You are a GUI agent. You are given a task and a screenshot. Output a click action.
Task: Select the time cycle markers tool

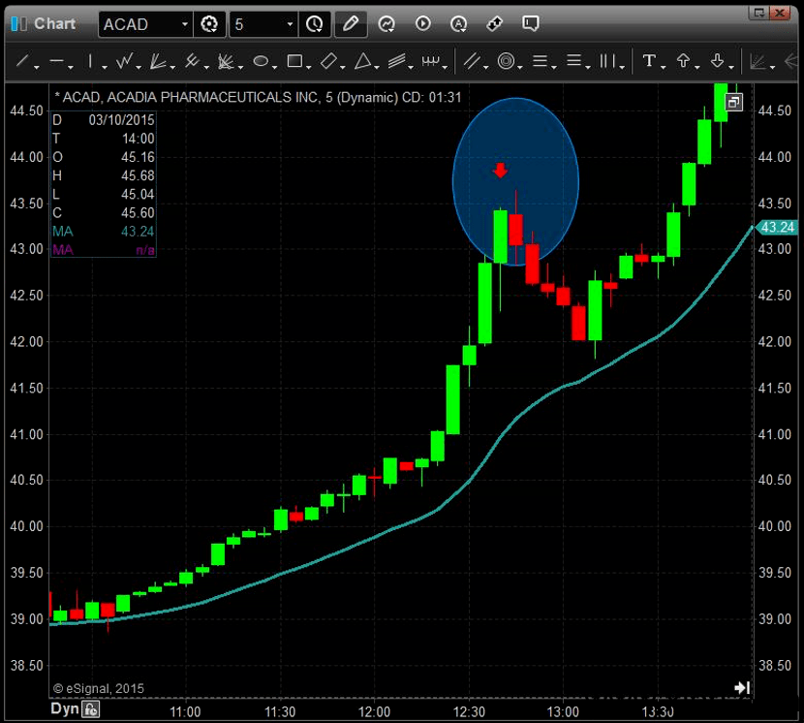pyautogui.click(x=431, y=62)
